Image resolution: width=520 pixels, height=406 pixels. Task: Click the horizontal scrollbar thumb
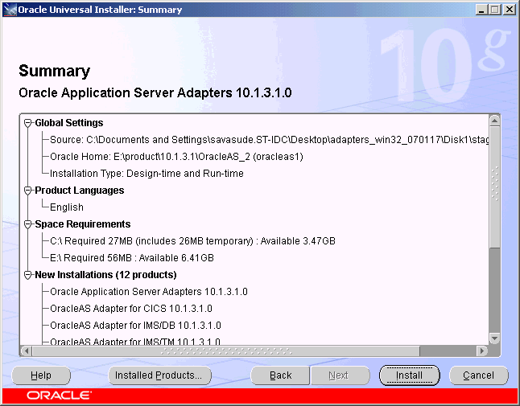click(x=226, y=351)
